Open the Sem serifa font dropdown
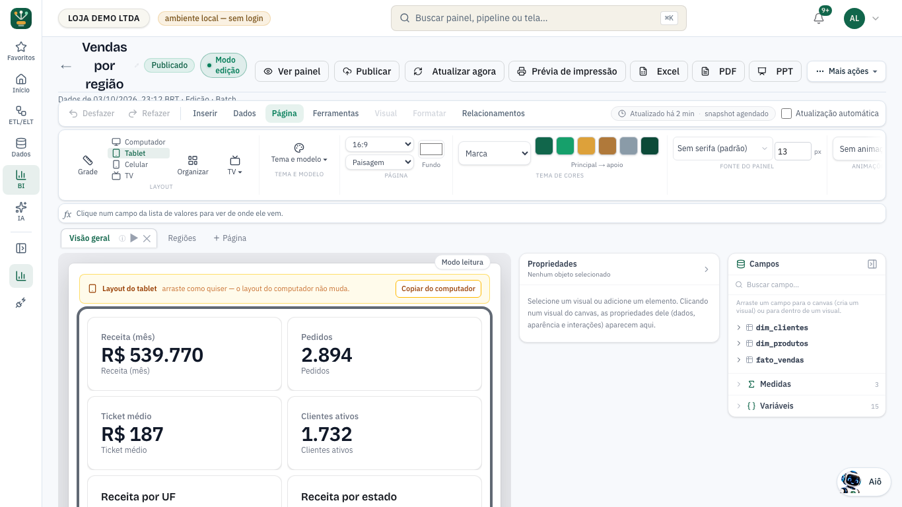This screenshot has width=902, height=507. [722, 149]
